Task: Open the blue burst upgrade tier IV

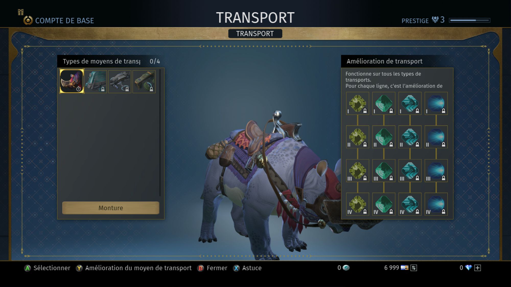Action: 436,204
